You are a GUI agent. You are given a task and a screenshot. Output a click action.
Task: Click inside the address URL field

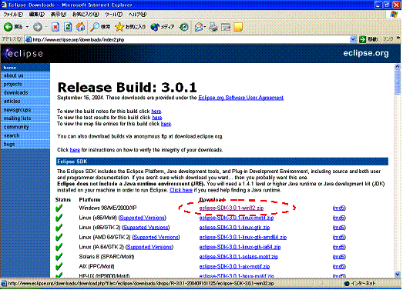(x=190, y=39)
